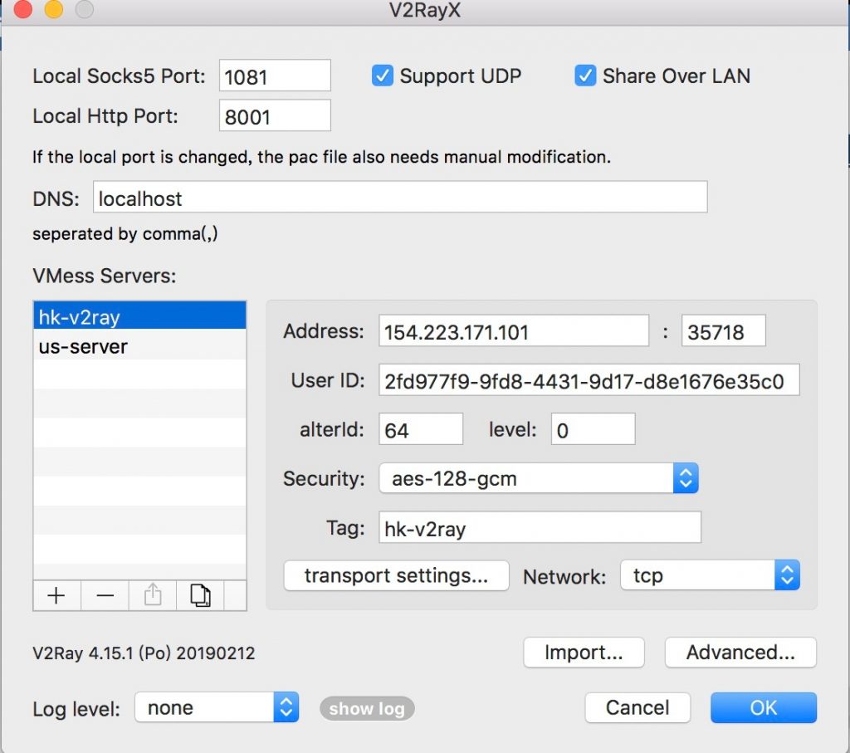Click the Tag field hk-v2ray
The width and height of the screenshot is (850, 753).
[x=540, y=527]
